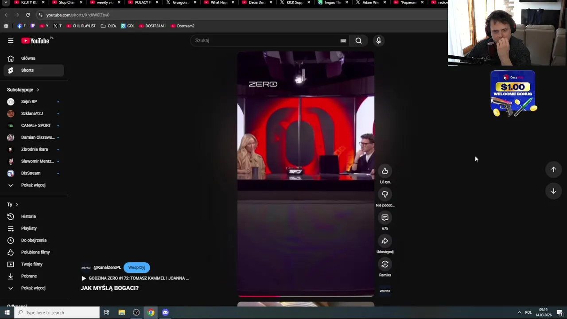Image resolution: width=567 pixels, height=319 pixels.
Task: Open the comments showing 675
Action: click(x=385, y=218)
